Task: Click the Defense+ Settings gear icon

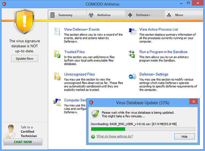Action: [133, 76]
